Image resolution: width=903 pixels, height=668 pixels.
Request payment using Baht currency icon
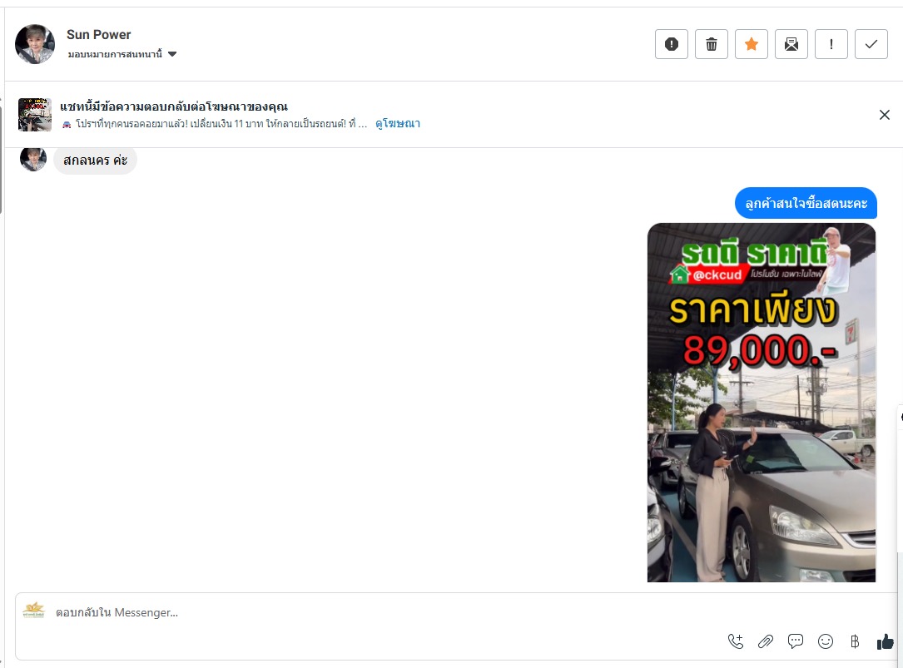pyautogui.click(x=855, y=641)
